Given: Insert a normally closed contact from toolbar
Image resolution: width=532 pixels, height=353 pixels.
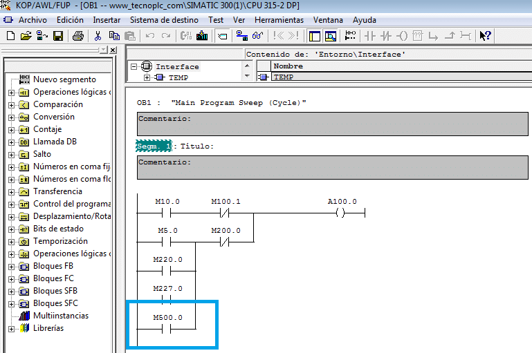Looking at the screenshot, I should tap(386, 35).
